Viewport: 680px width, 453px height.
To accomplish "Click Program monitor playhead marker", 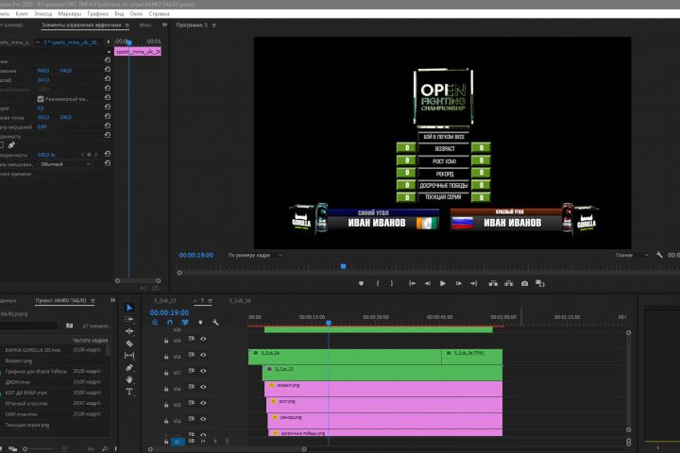I will 343,266.
